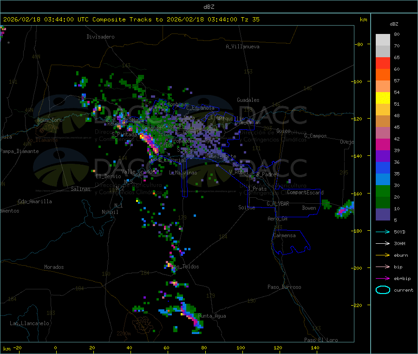Click the Divisadero map label
Image resolution: width=418 pixels, height=354 pixels.
coord(100,37)
